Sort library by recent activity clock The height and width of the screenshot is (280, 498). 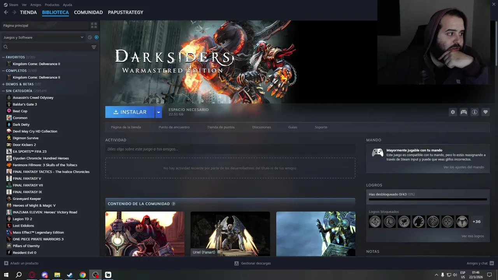(x=90, y=37)
